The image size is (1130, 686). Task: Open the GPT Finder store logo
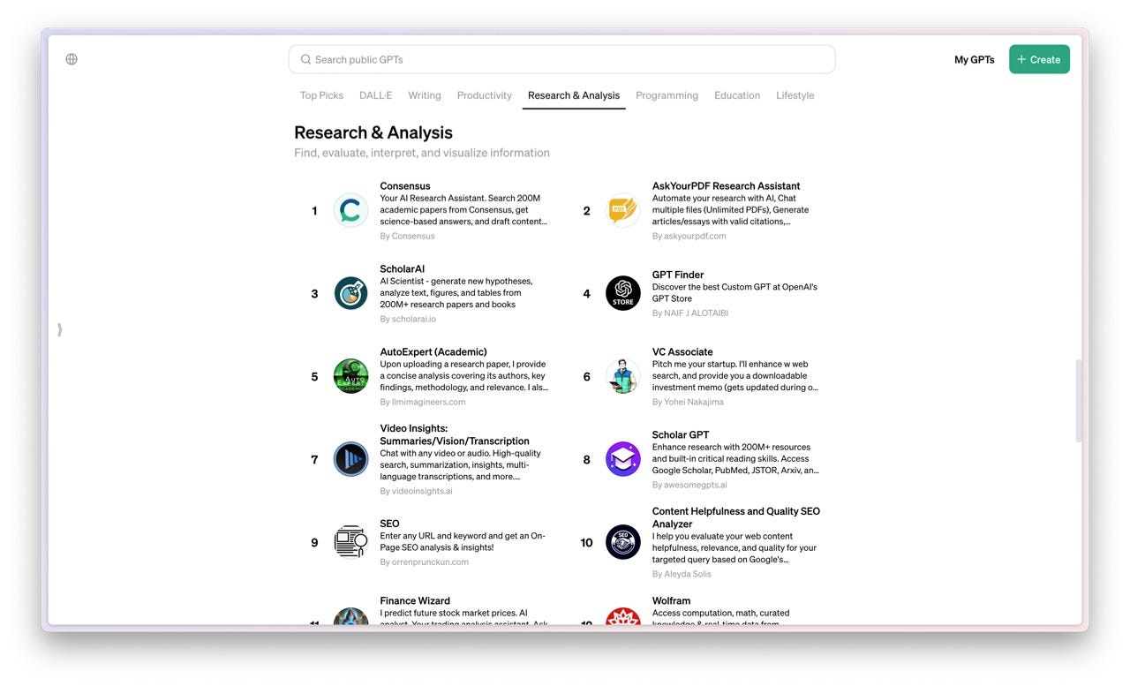pos(622,293)
